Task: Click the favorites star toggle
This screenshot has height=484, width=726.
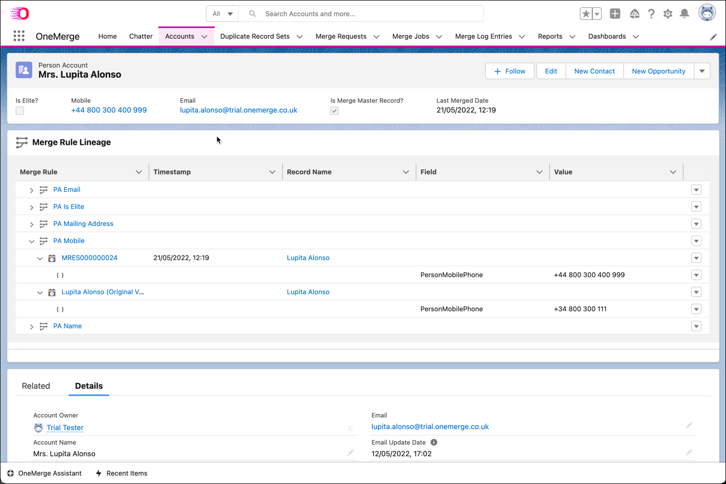Action: coord(586,13)
